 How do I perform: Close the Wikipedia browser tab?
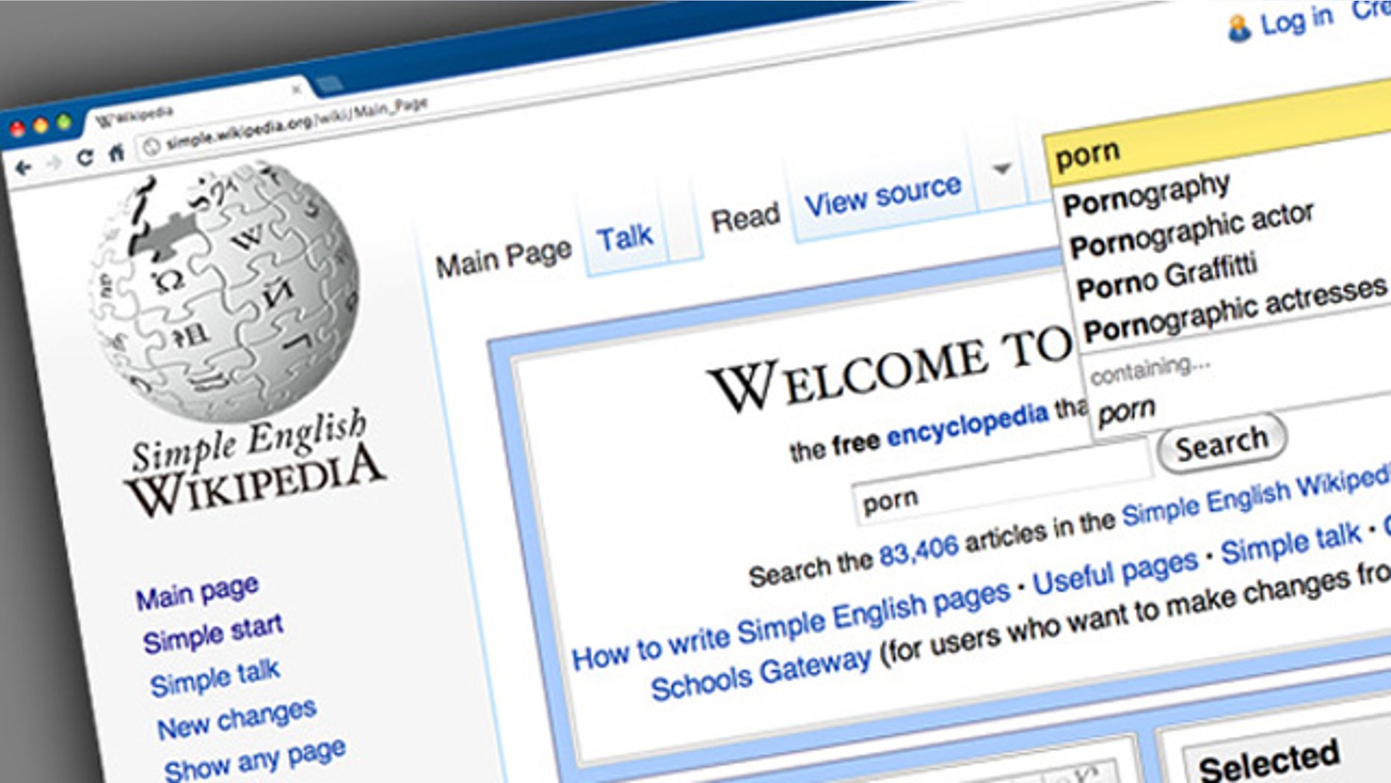click(297, 89)
